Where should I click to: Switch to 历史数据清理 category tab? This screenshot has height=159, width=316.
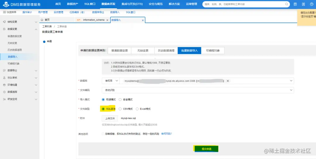(x=166, y=51)
